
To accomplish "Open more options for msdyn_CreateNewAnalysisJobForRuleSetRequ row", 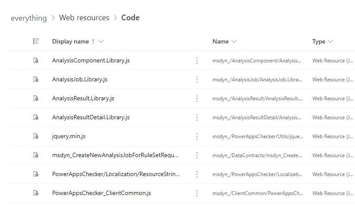I will tap(197, 155).
